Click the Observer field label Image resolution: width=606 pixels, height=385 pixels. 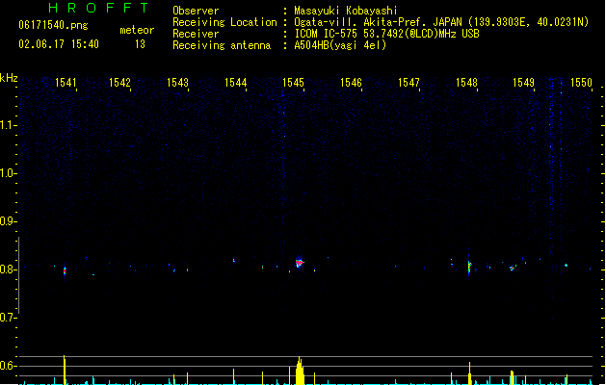196,11
